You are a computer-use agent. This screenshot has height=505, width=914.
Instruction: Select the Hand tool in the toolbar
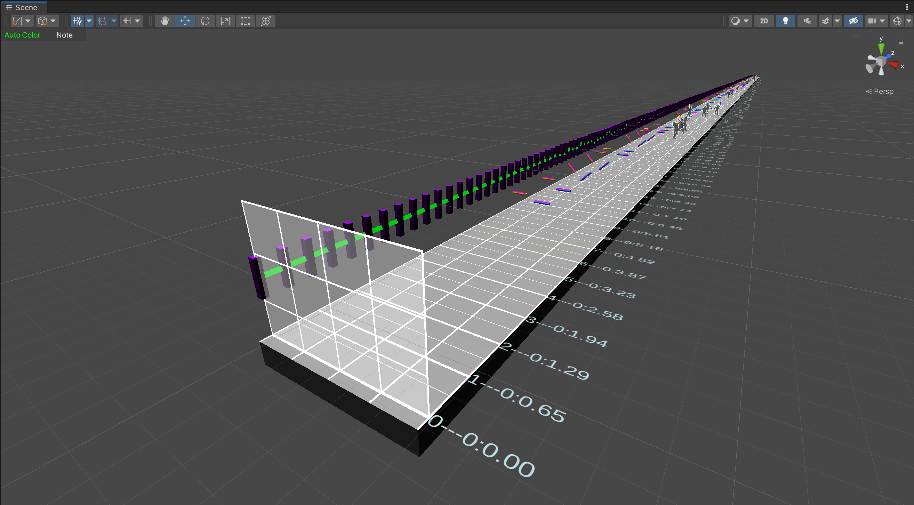pyautogui.click(x=165, y=21)
